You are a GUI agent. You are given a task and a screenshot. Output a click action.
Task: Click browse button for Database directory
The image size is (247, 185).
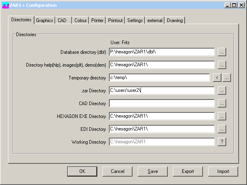[222, 52]
